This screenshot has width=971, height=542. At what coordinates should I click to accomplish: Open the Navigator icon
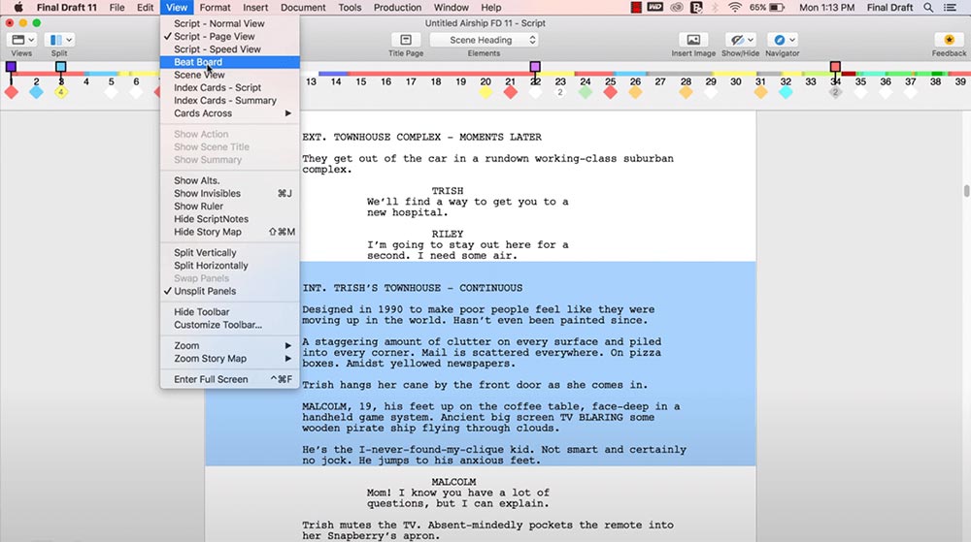782,40
